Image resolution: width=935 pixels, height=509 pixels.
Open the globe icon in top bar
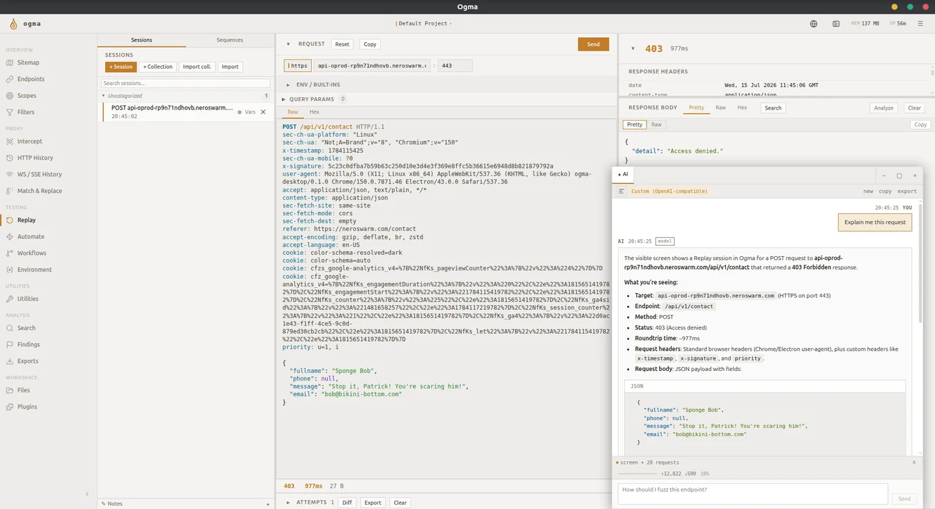pyautogui.click(x=814, y=24)
